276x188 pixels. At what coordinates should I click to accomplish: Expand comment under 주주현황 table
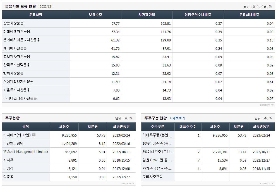[128, 183]
